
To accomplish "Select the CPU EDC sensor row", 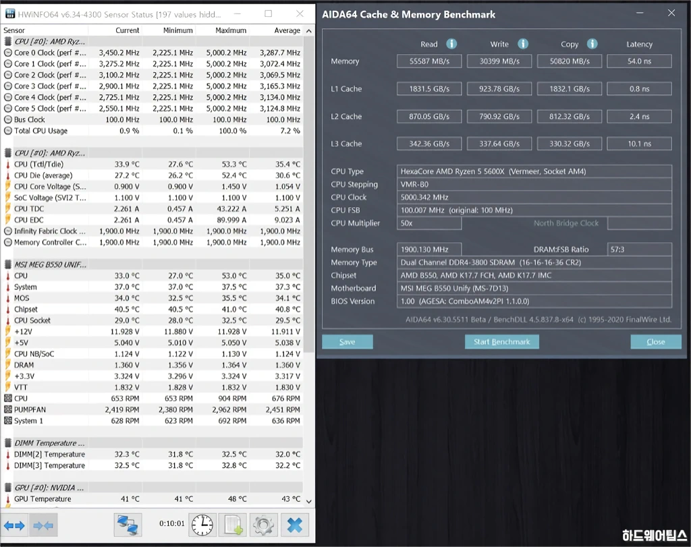I will [152, 220].
